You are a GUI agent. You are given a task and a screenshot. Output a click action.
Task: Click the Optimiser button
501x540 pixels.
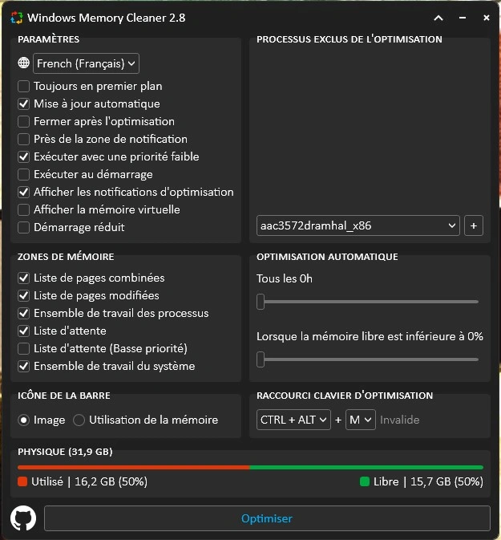[x=267, y=518]
